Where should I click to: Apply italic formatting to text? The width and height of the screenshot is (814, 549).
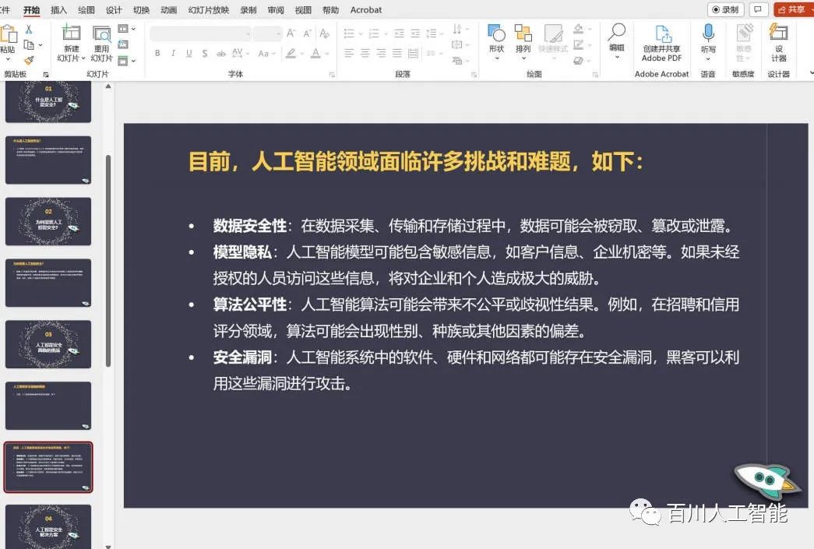coord(172,53)
